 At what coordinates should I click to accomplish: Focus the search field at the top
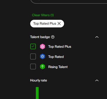[x=69, y=2]
